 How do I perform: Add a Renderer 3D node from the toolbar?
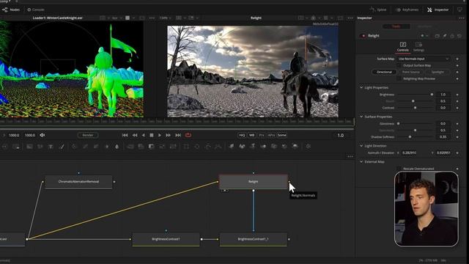pos(295,146)
